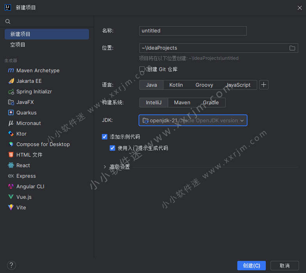Select the Quarkus generator icon
This screenshot has width=306, height=273.
click(x=11, y=113)
